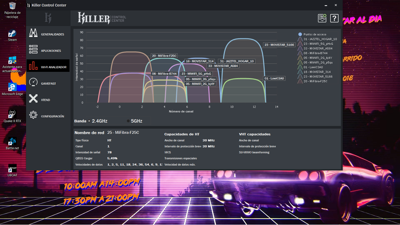Image resolution: width=400 pixels, height=225 pixels.
Task: Open the xTend X icon
Action: click(x=33, y=99)
